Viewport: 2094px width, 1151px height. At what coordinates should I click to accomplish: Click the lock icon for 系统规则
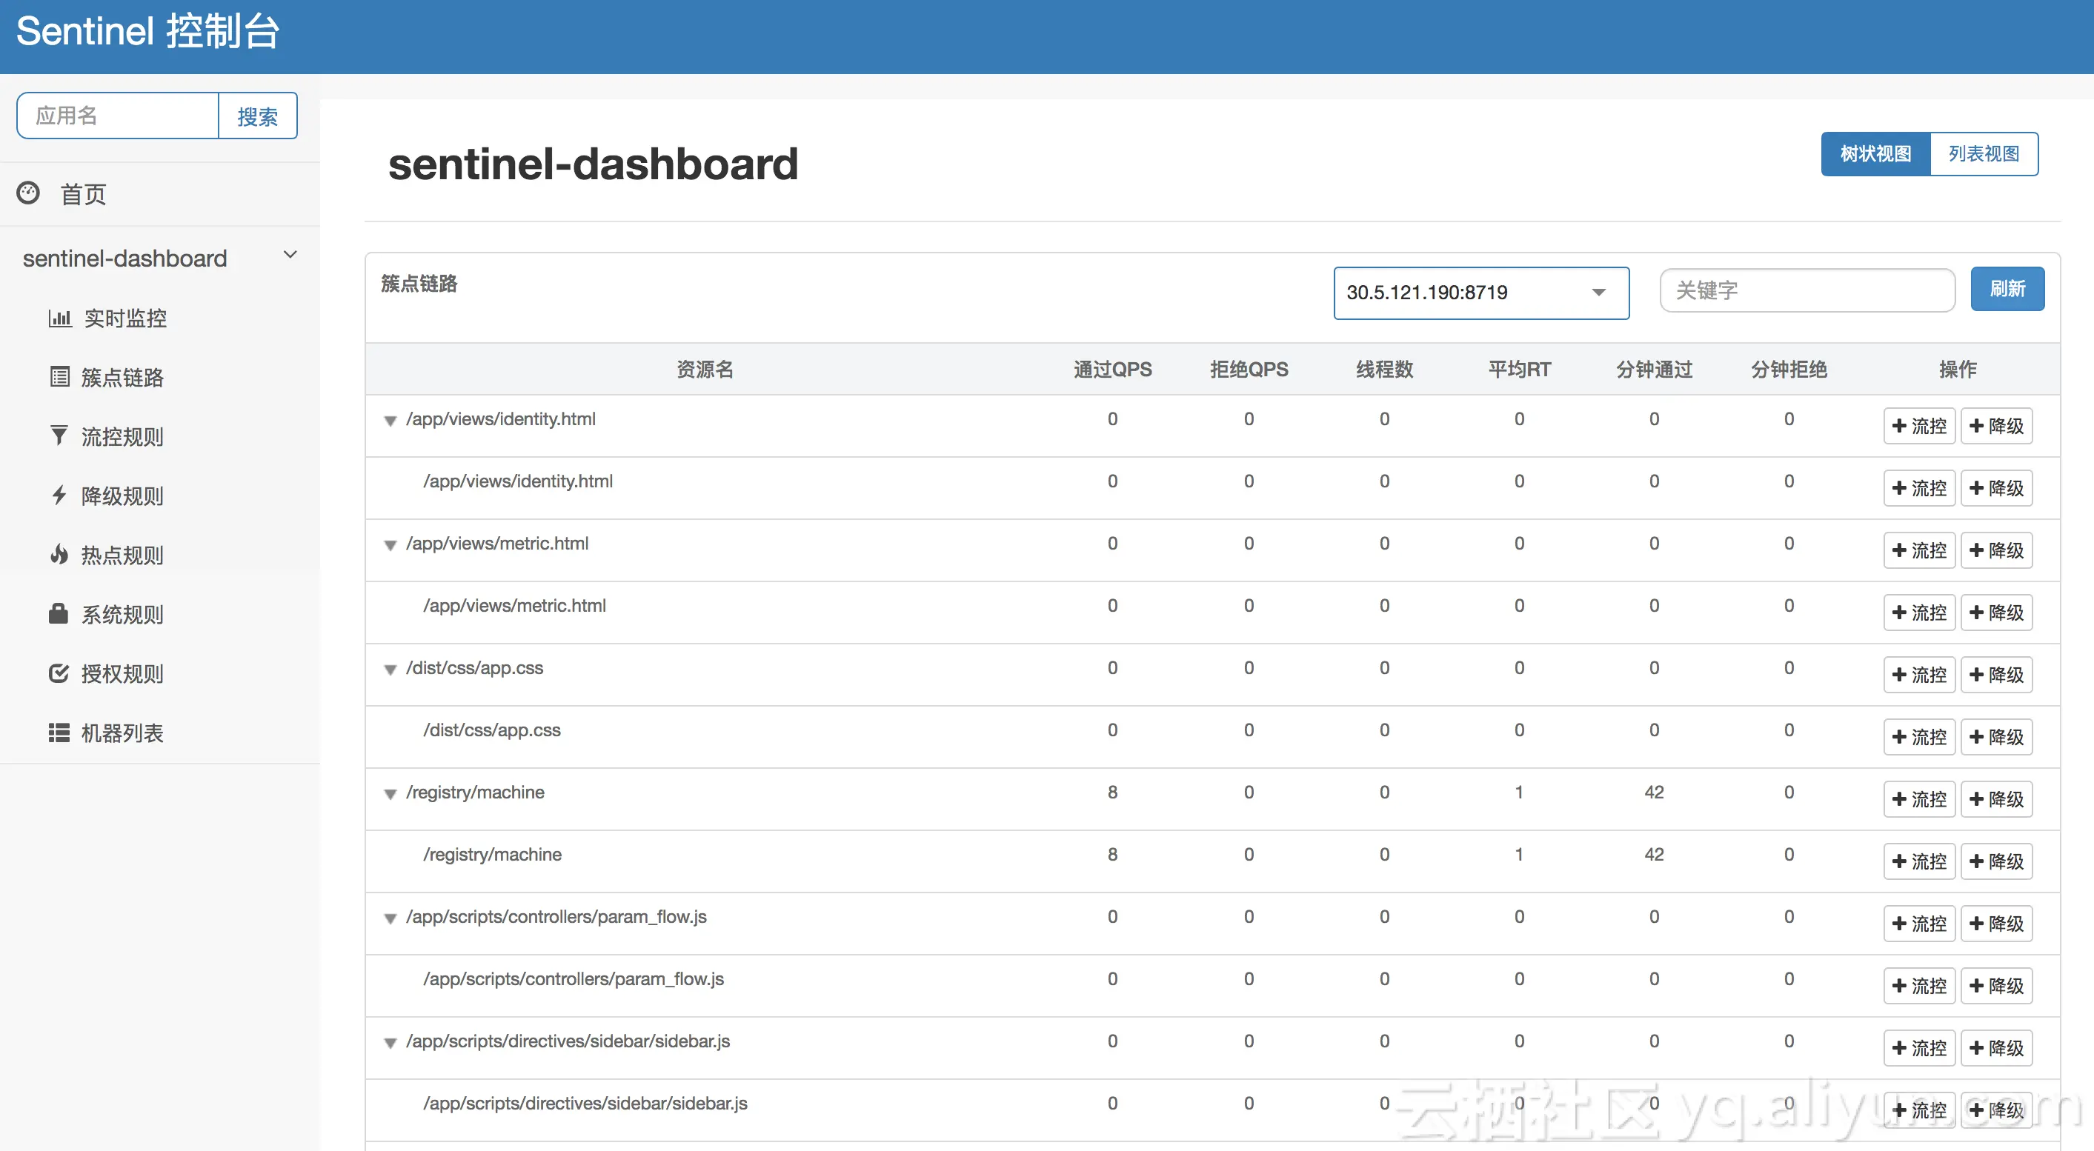[59, 614]
